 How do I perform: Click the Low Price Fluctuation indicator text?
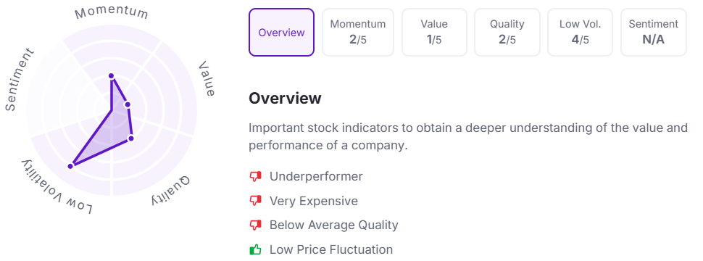331,249
